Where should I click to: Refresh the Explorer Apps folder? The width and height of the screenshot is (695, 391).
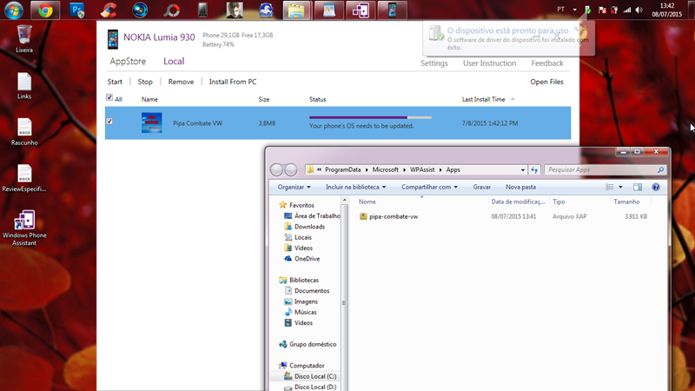534,169
